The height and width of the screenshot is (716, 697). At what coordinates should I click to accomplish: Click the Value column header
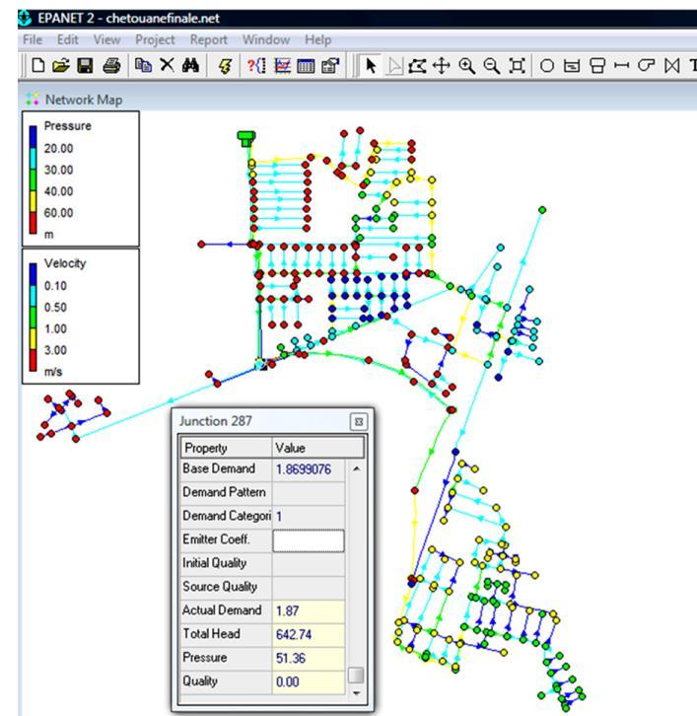click(318, 448)
